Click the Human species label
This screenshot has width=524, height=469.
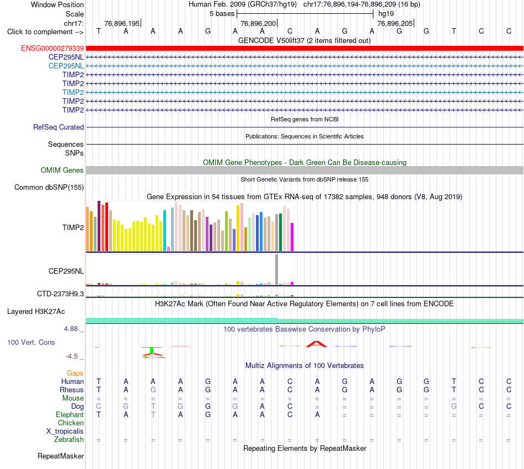point(72,381)
